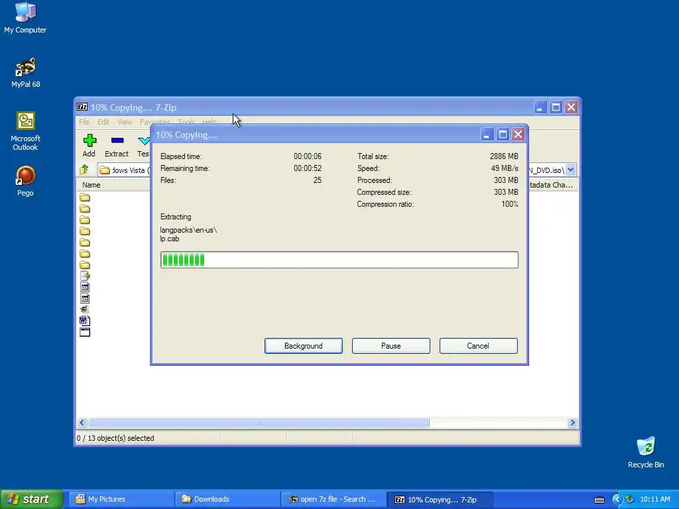The image size is (679, 509).
Task: Switch to 'open 7z file - Search' taskbar item
Action: coord(334,500)
